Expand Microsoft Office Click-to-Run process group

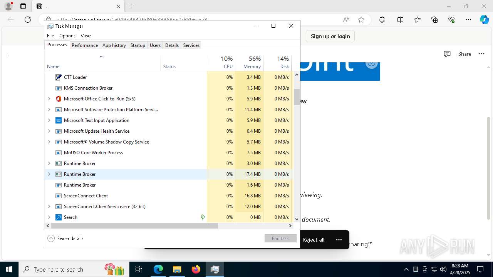click(49, 99)
